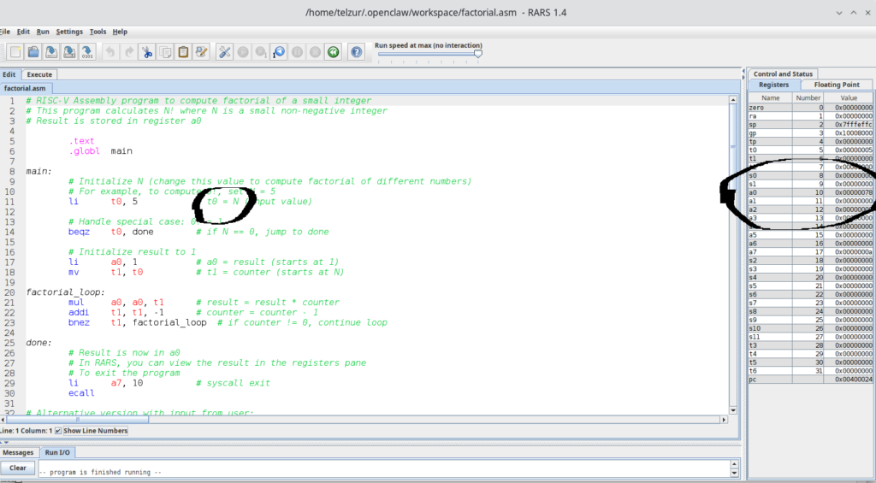
Task: Save the current file via toolbar icon
Action: coord(51,52)
